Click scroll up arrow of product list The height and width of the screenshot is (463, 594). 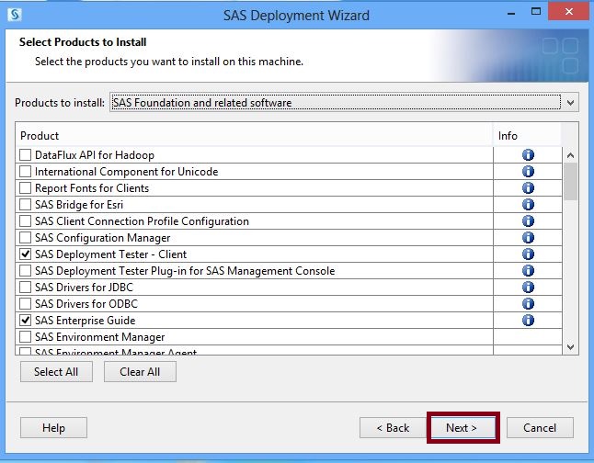point(570,155)
